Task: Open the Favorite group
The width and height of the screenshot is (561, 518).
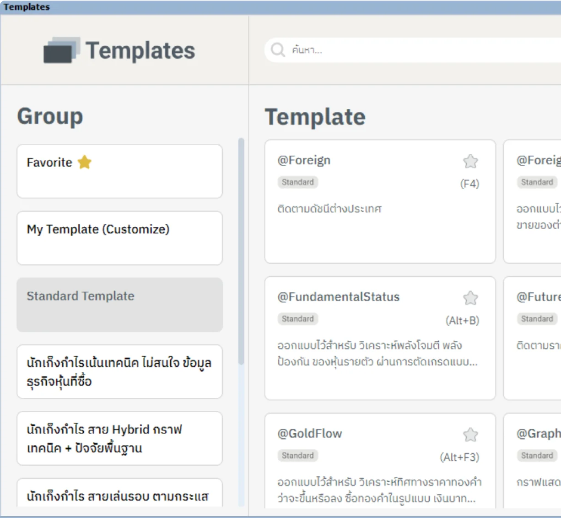Action: tap(119, 171)
